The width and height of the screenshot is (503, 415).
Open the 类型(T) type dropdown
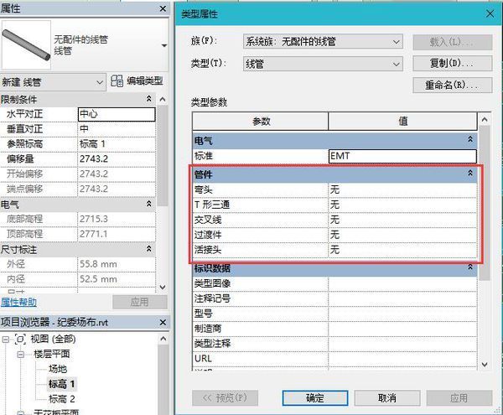pos(396,64)
